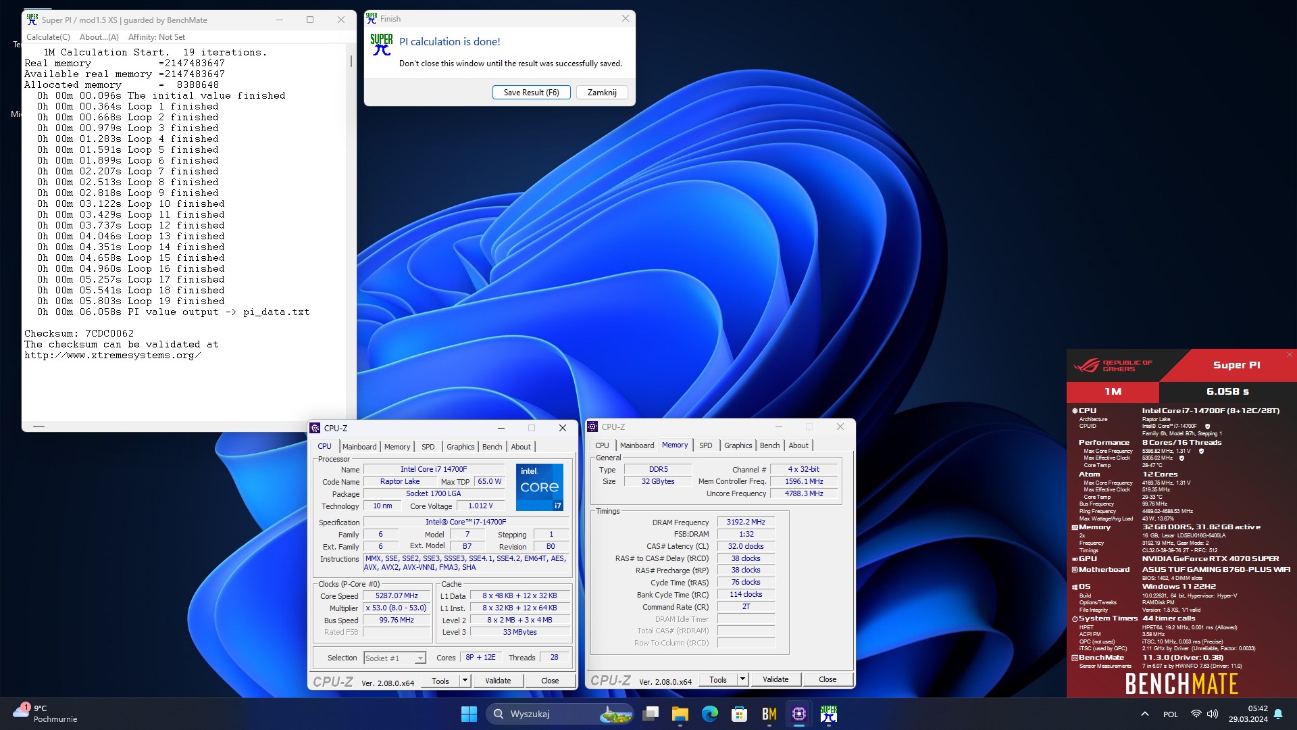Open SPD tab in left CPU-Z

point(428,447)
